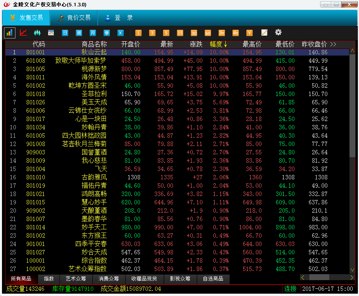Select the 消费众筹 bottom tab
The image size is (359, 296).
pos(109,279)
